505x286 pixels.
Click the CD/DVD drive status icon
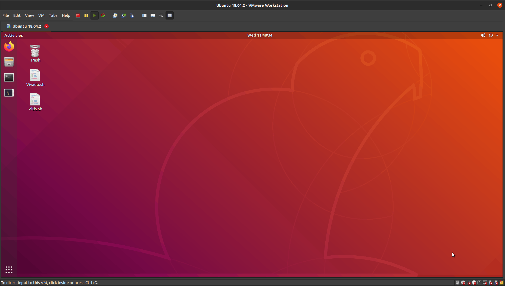click(x=463, y=282)
